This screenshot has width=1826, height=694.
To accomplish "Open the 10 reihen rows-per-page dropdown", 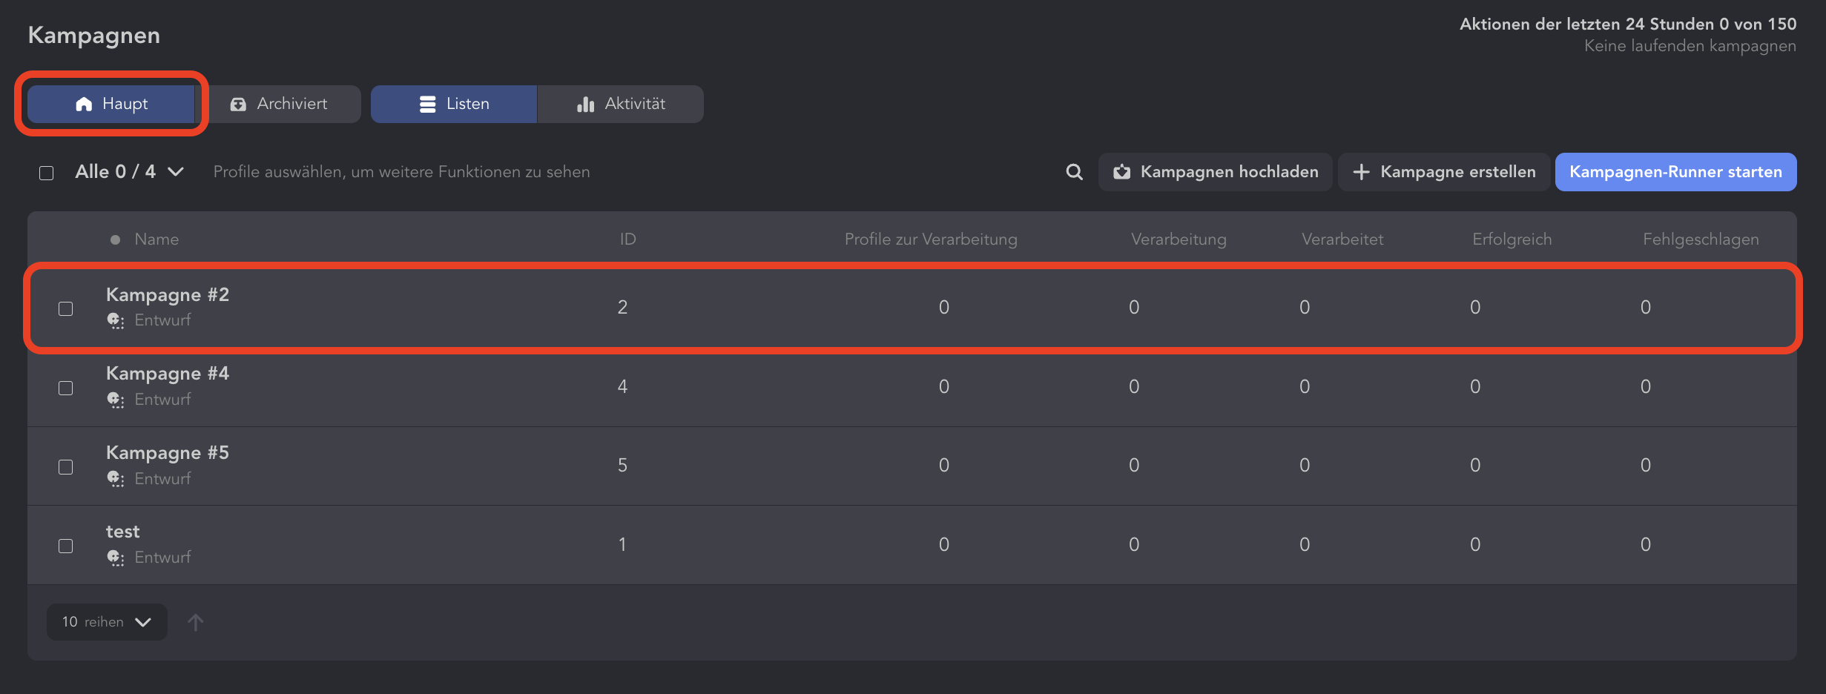I will point(107,622).
